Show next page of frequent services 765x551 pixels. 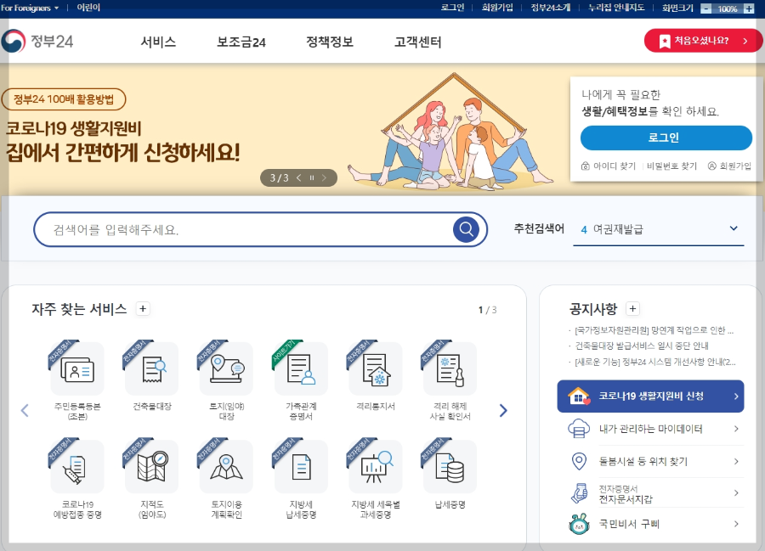pyautogui.click(x=503, y=411)
